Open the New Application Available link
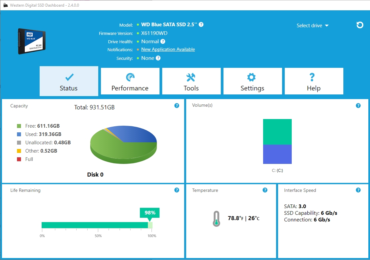Image resolution: width=370 pixels, height=260 pixels. tap(168, 49)
